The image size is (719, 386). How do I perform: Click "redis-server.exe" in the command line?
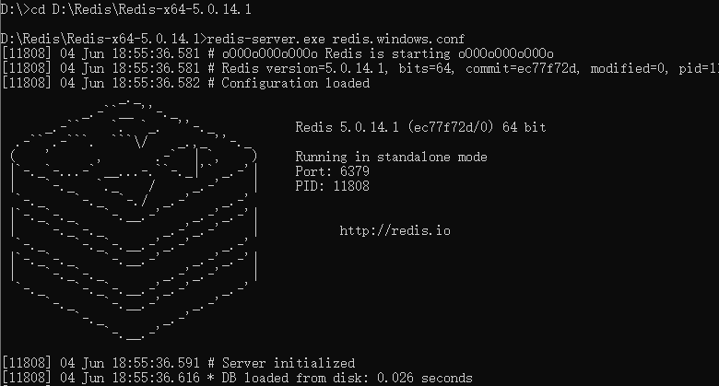[x=265, y=40]
